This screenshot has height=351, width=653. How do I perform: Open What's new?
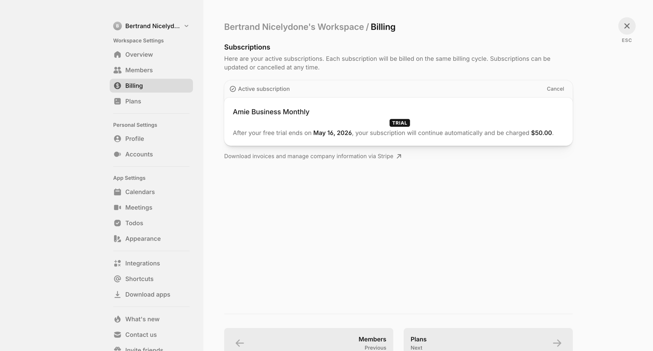pos(151,319)
